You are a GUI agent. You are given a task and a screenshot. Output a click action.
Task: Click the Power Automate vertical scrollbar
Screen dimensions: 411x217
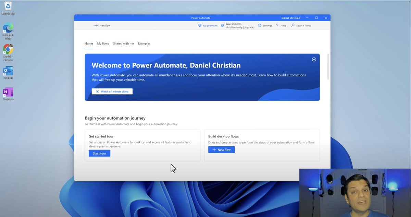[328, 67]
